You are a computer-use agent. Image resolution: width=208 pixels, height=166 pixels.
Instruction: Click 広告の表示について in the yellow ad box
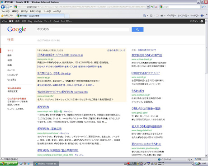[x=116, y=51]
